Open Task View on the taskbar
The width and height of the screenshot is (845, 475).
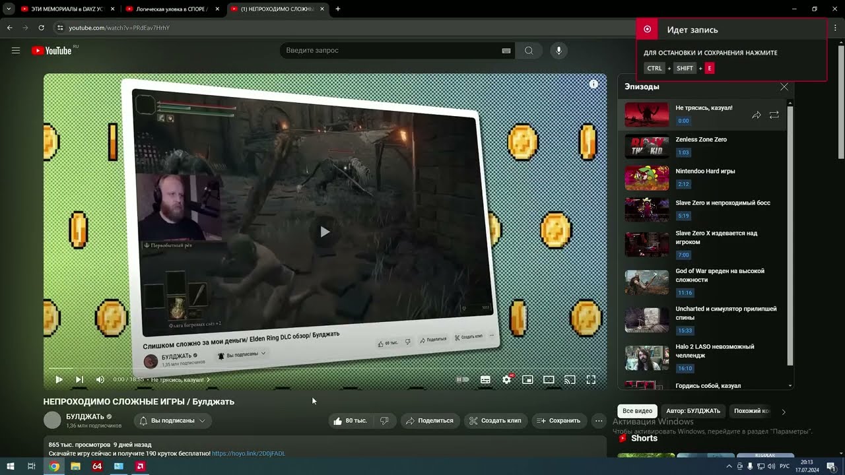(31, 466)
